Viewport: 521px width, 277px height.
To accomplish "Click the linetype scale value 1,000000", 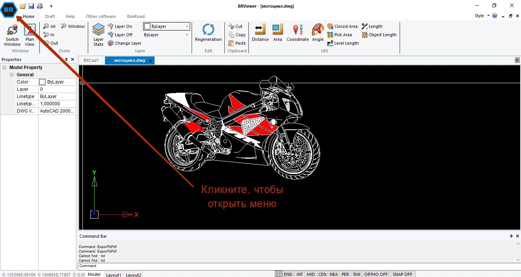I will (57, 104).
